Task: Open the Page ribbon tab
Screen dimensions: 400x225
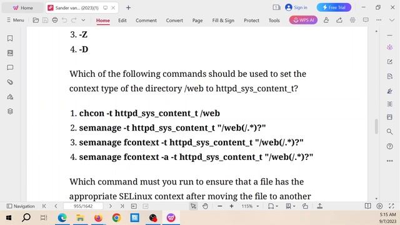Action: pyautogui.click(x=197, y=21)
